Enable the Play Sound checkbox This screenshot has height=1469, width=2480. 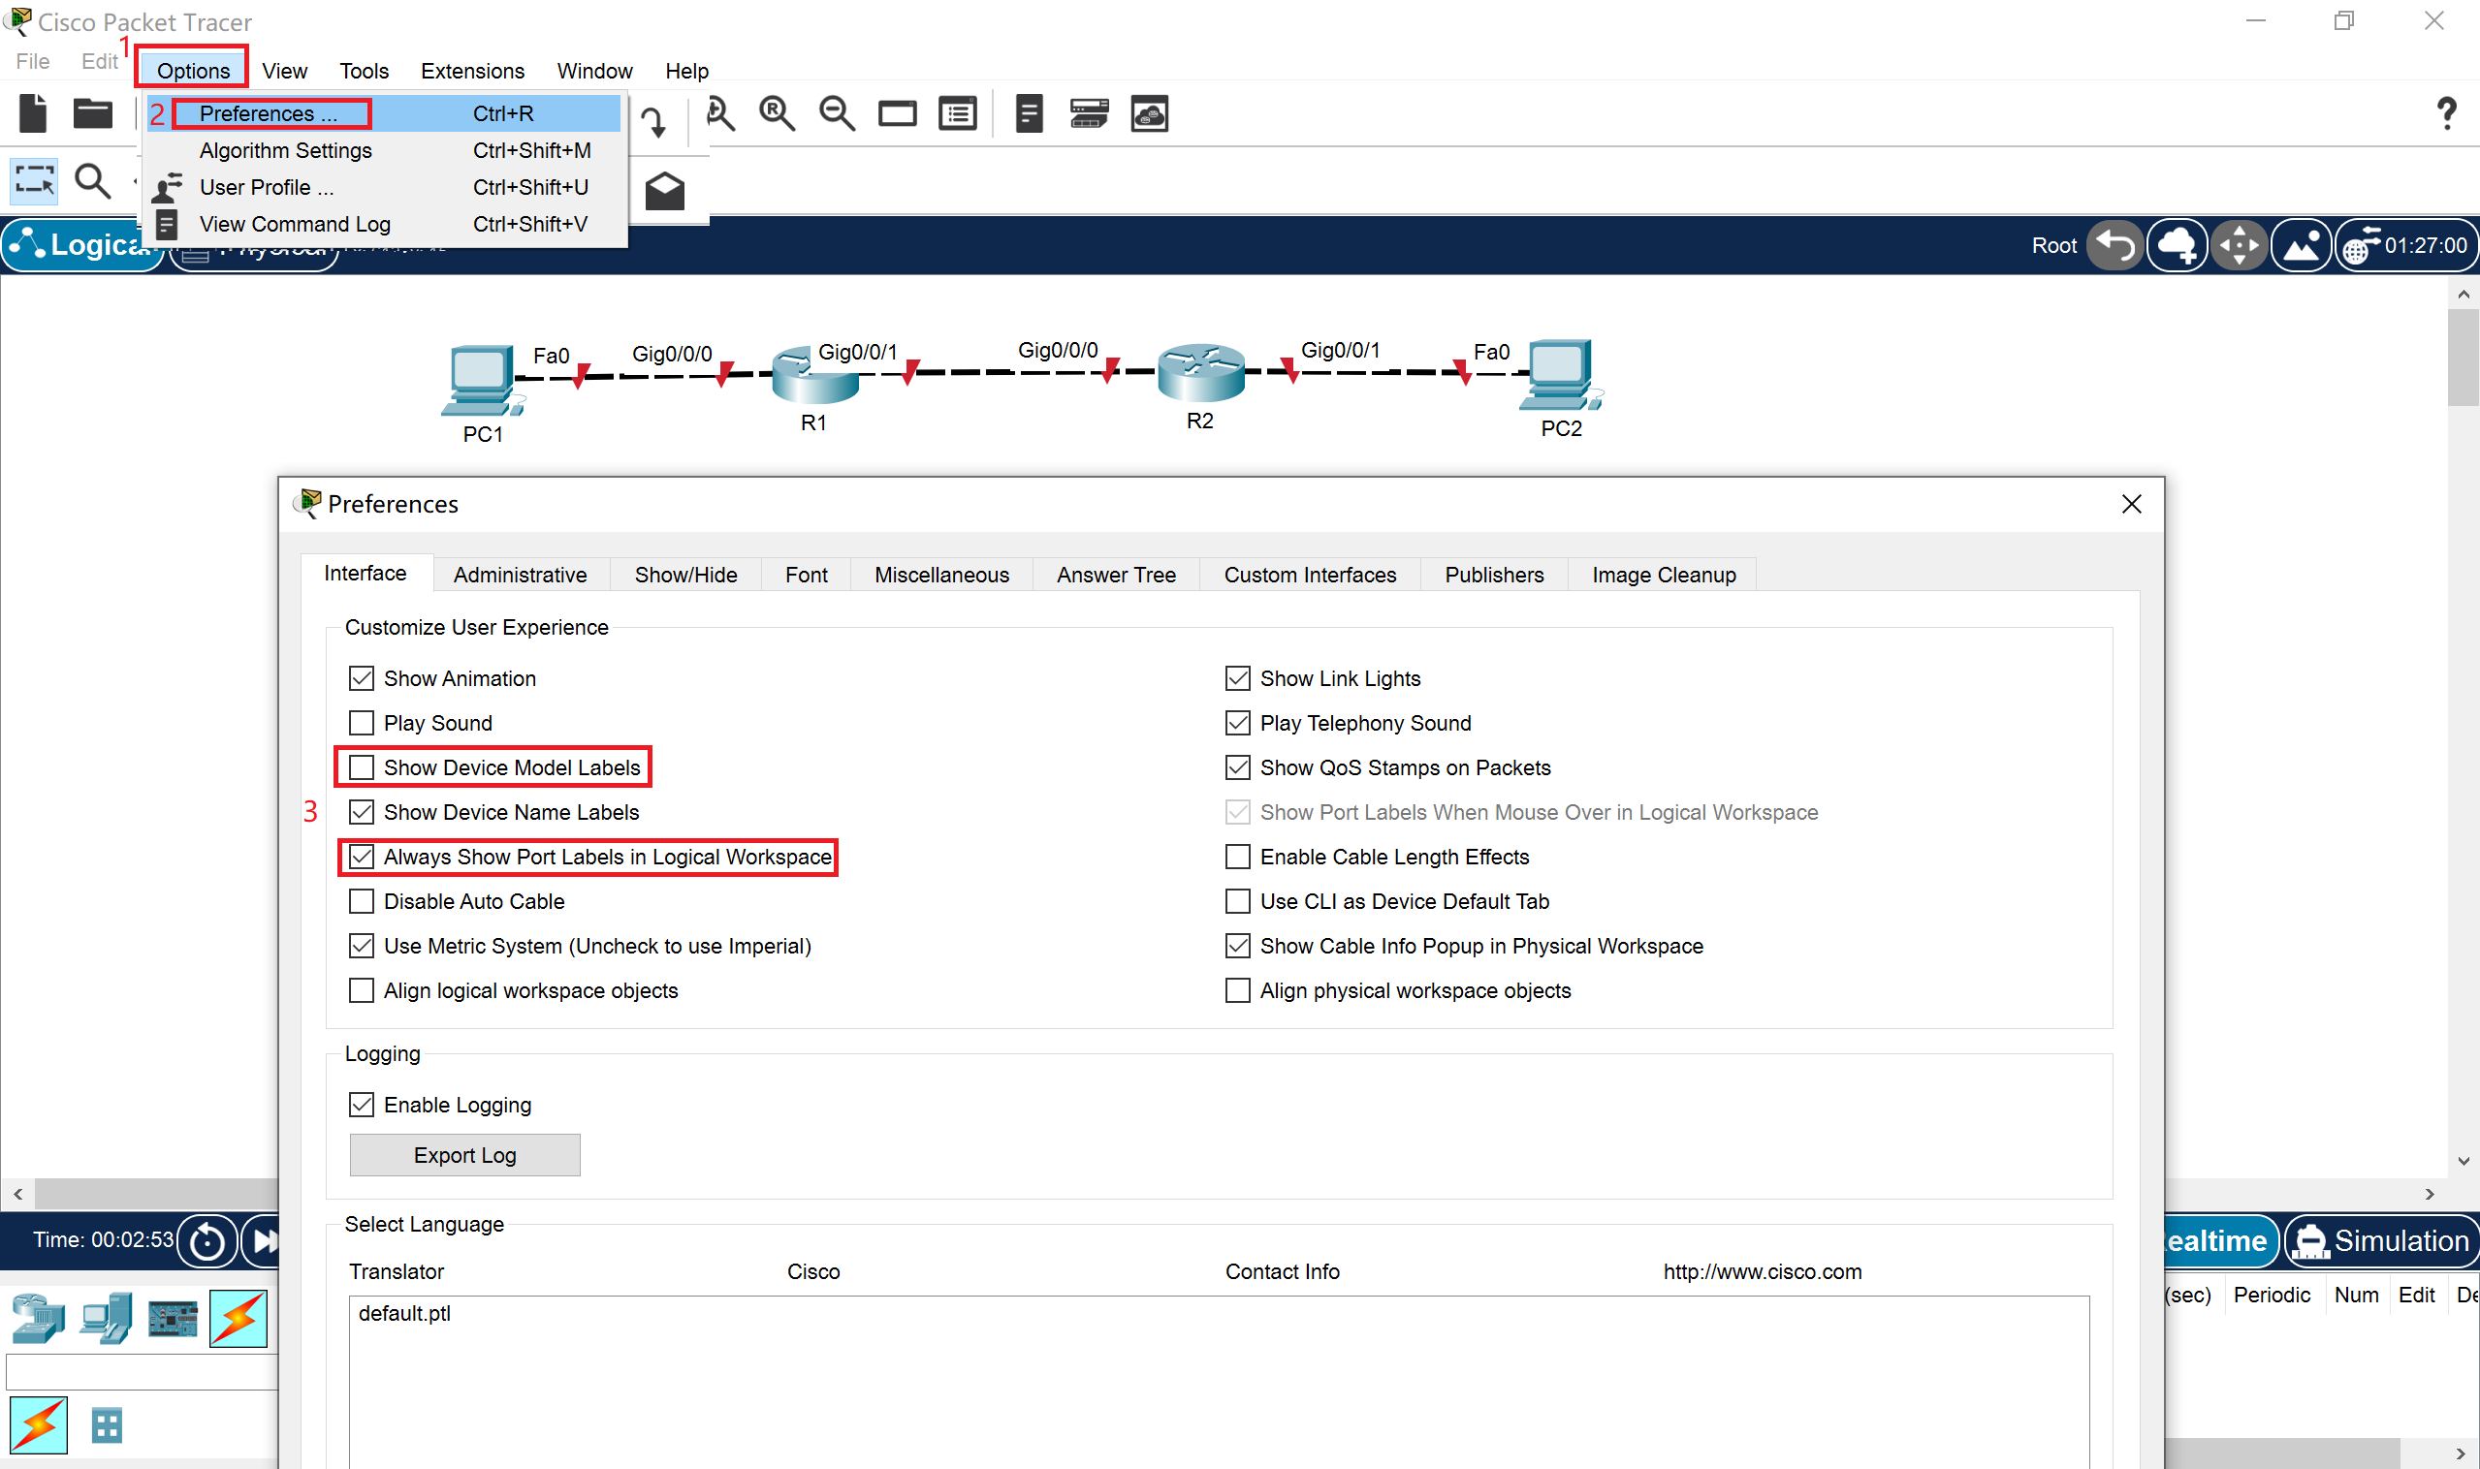(362, 723)
